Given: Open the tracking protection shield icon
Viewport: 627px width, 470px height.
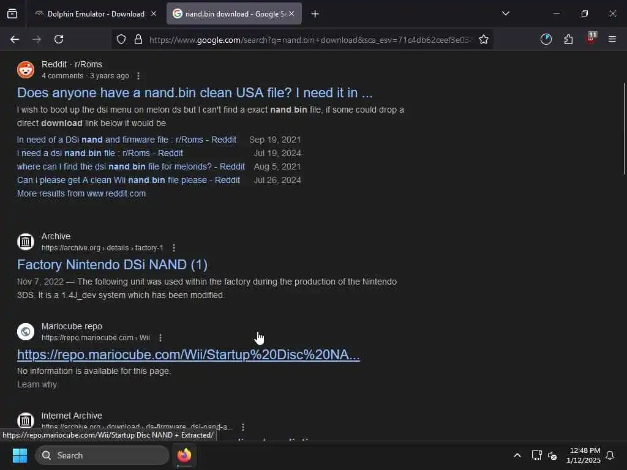Looking at the screenshot, I should [x=121, y=39].
